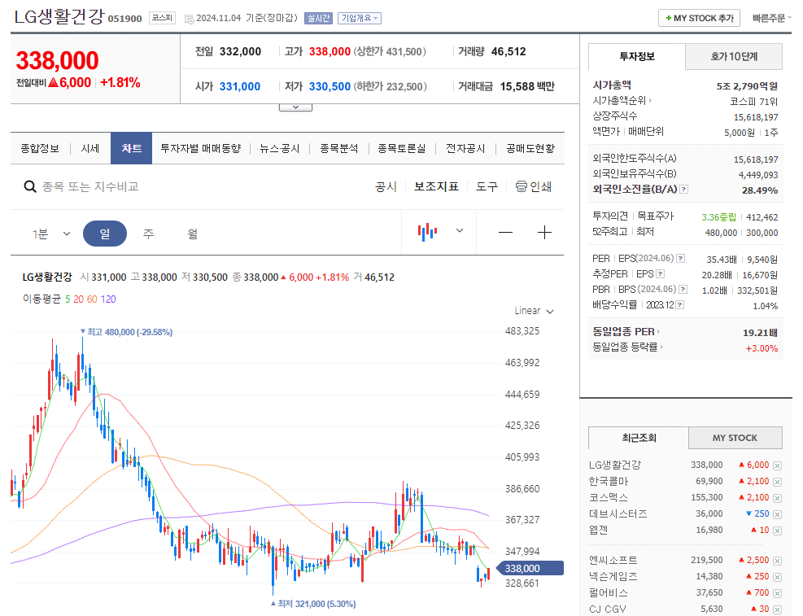Click the 최저 321,000 low marker on chart
Image resolution: width=803 pixels, height=616 pixels.
(313, 604)
